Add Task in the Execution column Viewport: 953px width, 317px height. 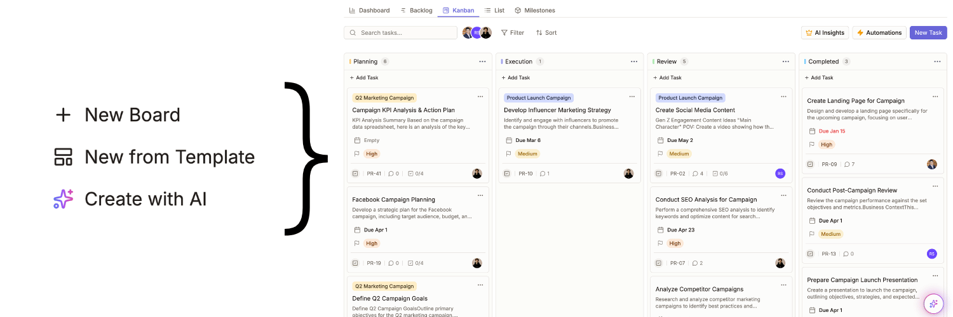(516, 77)
